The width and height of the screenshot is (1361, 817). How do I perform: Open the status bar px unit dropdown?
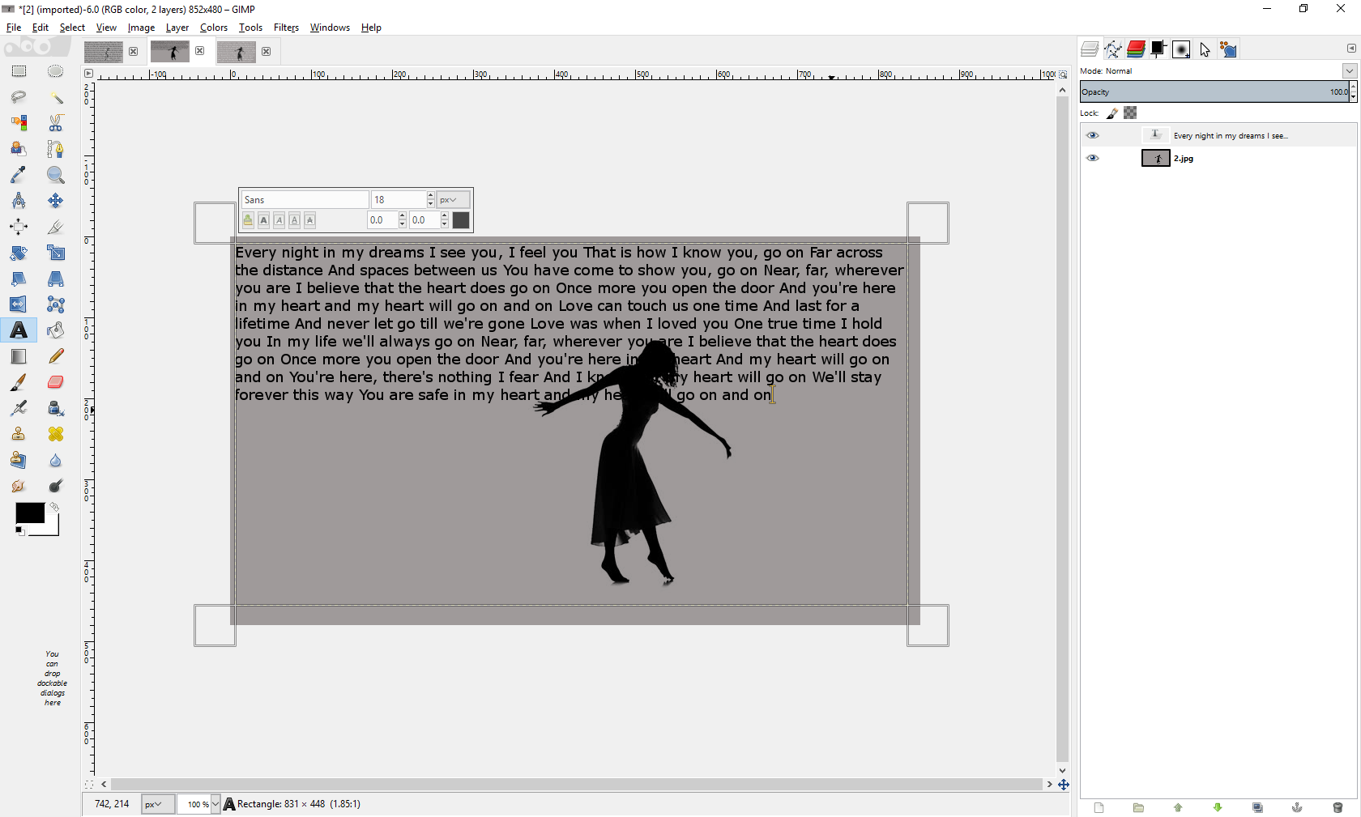click(157, 804)
